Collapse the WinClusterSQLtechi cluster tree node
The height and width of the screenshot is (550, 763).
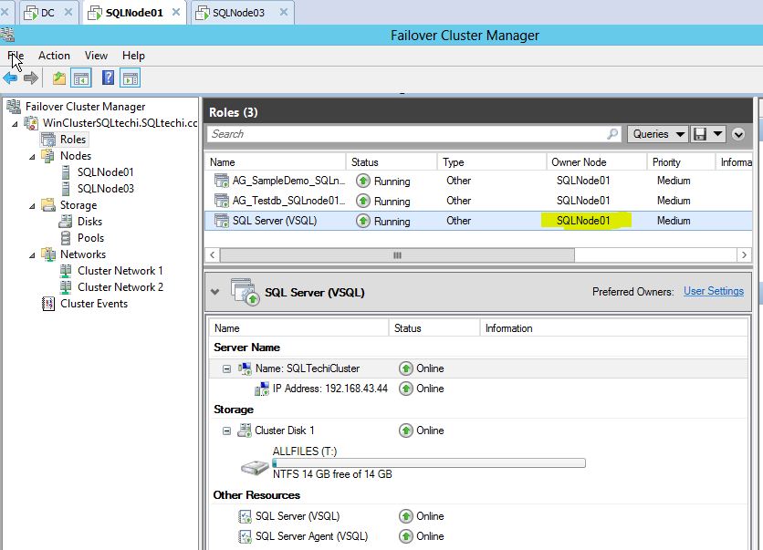tap(16, 124)
